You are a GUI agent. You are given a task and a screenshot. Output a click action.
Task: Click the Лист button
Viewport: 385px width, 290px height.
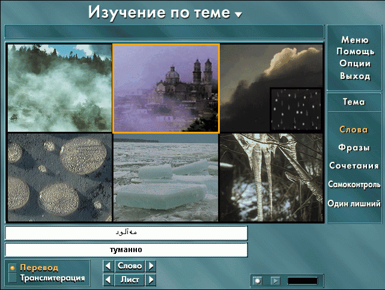[129, 280]
